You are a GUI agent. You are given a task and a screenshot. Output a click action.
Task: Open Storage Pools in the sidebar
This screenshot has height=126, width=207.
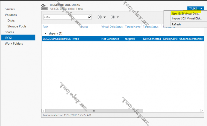coord(17,26)
